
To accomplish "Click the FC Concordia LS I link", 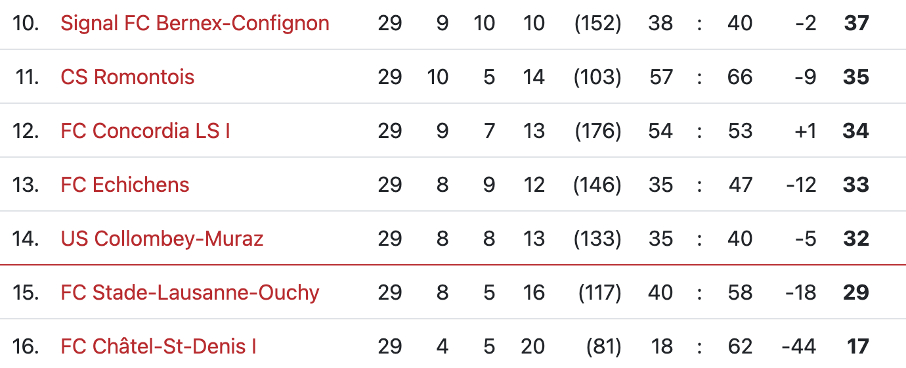I will tap(145, 131).
